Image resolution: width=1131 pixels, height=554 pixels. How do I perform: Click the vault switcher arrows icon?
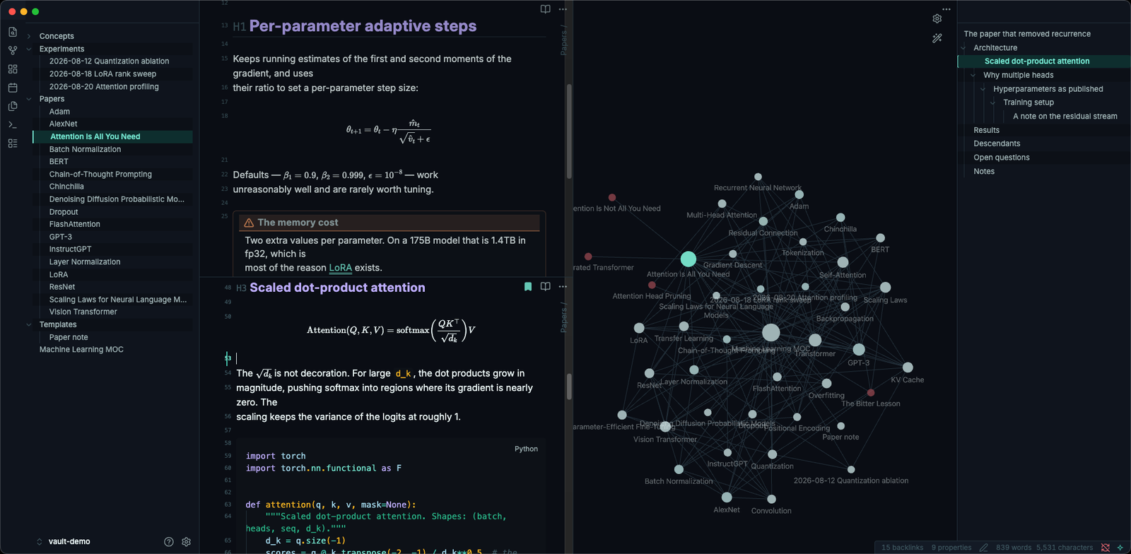click(40, 542)
